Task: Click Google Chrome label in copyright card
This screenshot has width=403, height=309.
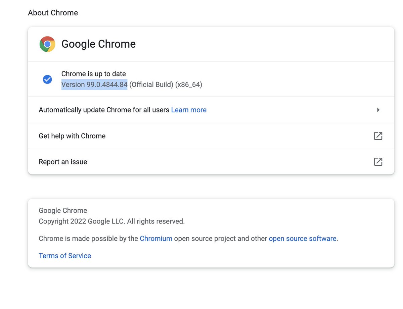Action: point(63,211)
